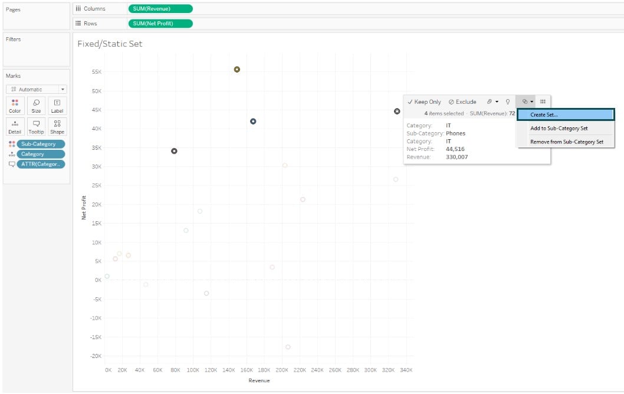This screenshot has height=394, width=624.
Task: Open the Marks type dropdown showing Automatic
Action: 35,89
